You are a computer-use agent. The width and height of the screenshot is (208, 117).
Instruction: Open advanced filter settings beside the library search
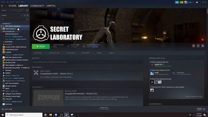27,19
